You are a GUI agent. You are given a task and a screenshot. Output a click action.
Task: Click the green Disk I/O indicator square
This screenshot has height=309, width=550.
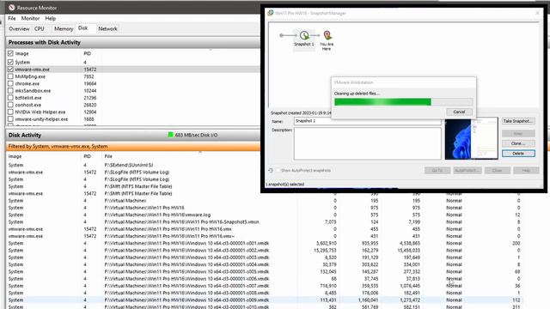[x=170, y=135]
